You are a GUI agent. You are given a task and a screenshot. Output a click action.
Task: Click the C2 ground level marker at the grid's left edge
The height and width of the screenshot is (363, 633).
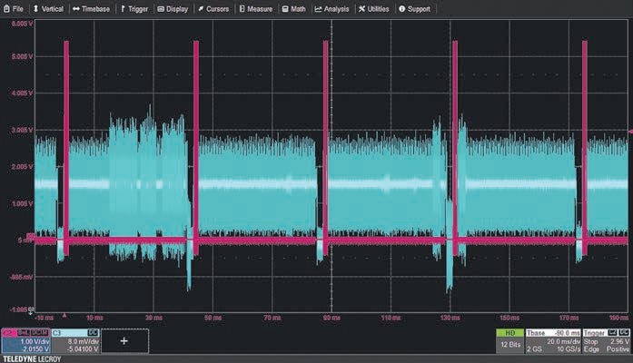(30, 236)
